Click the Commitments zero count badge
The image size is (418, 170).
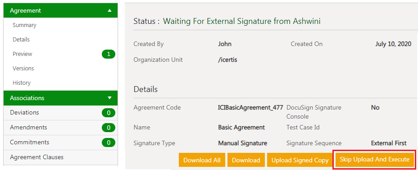[109, 143]
